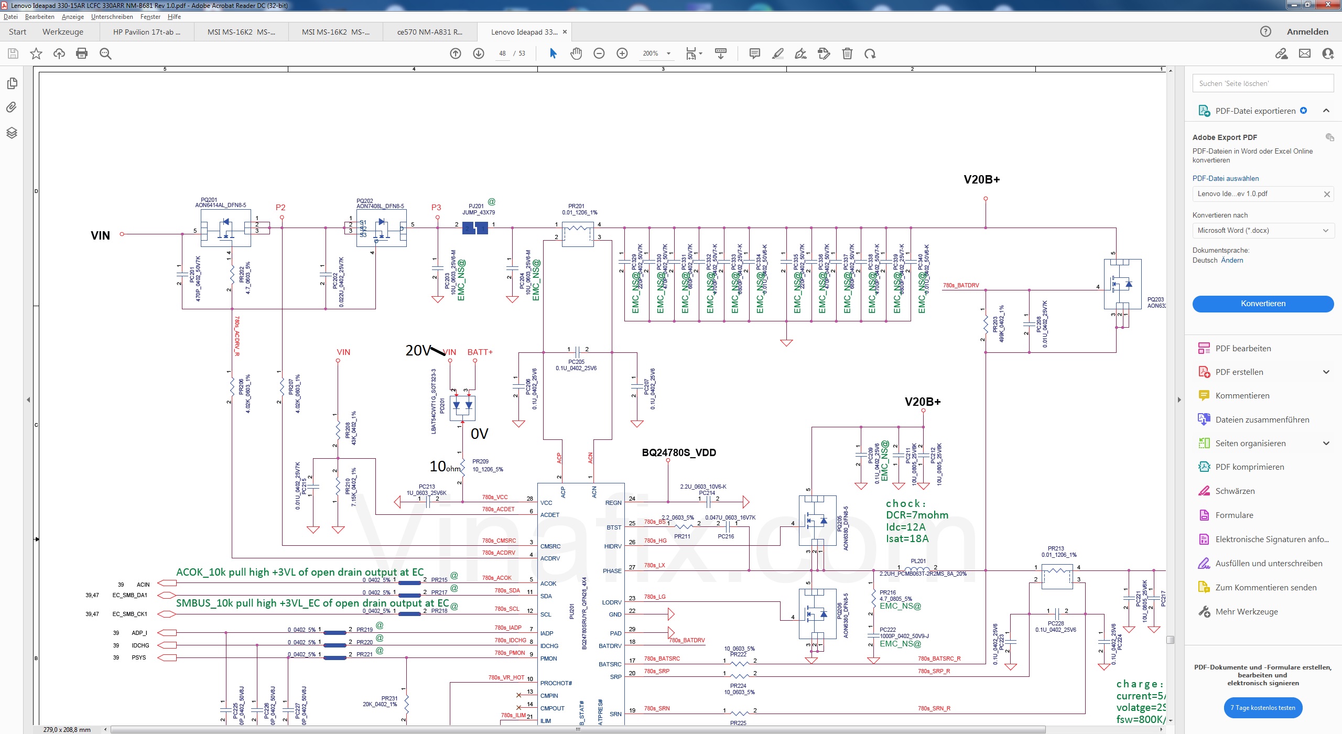1342x734 pixels.
Task: Click Ändern language link
Action: click(x=1232, y=261)
